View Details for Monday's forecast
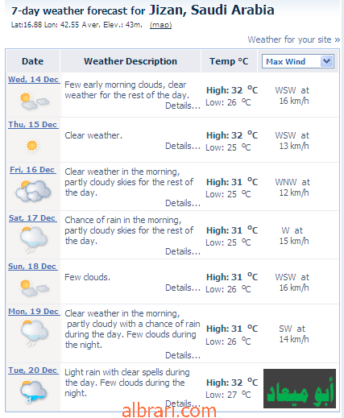Viewport: 344px width, 418px height. tap(183, 355)
